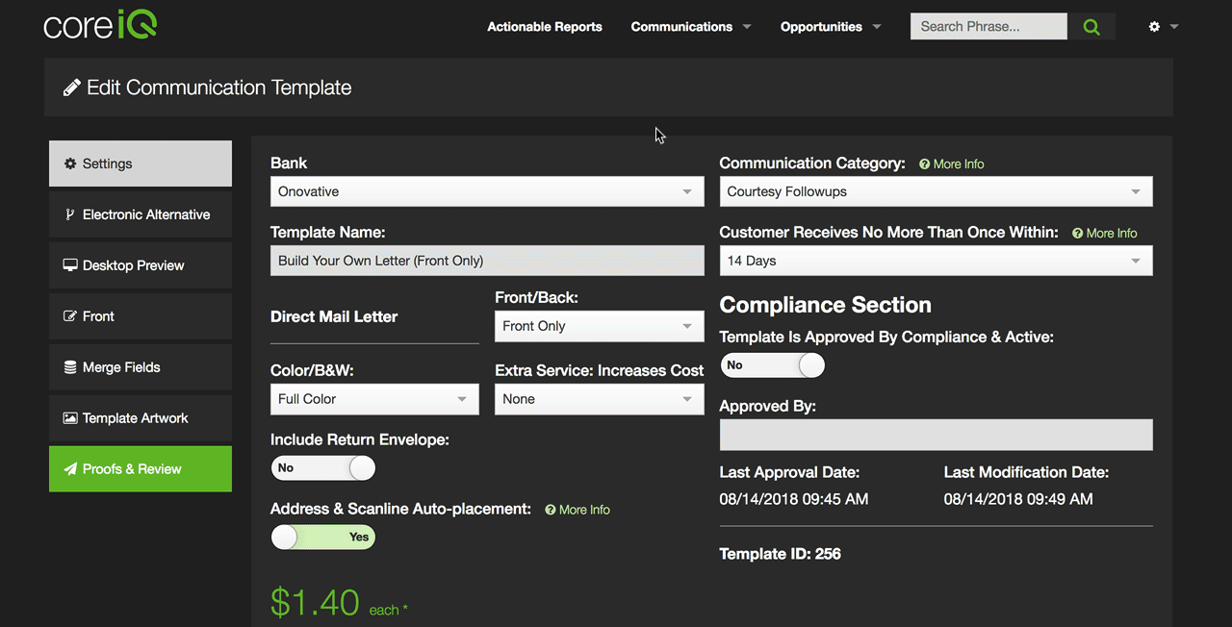Select the Settings gear sidebar tab
Screen dimensions: 1232x627
141,163
